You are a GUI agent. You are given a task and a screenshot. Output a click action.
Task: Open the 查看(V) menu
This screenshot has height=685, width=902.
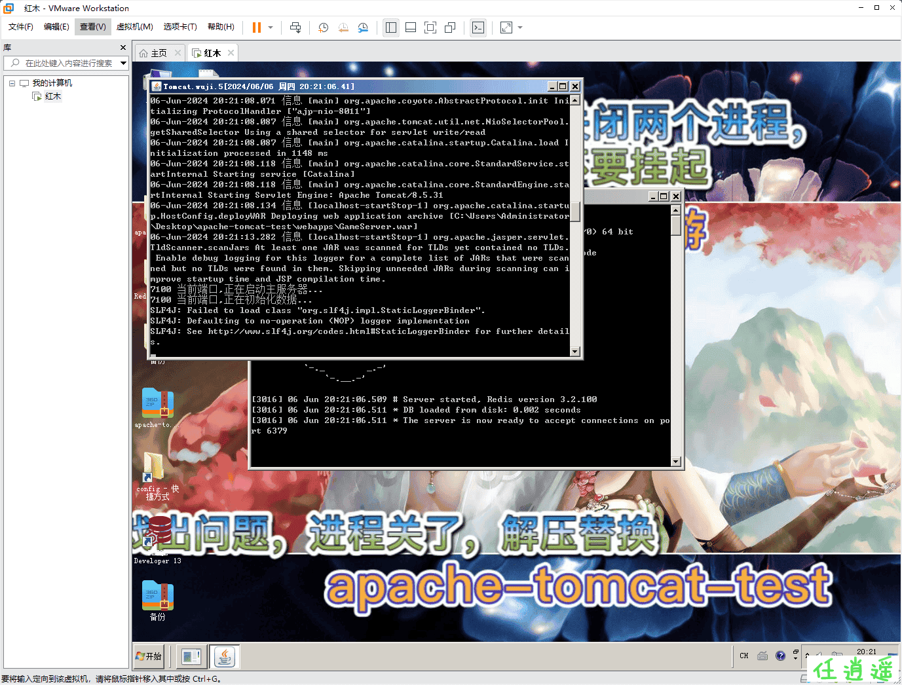(x=93, y=27)
